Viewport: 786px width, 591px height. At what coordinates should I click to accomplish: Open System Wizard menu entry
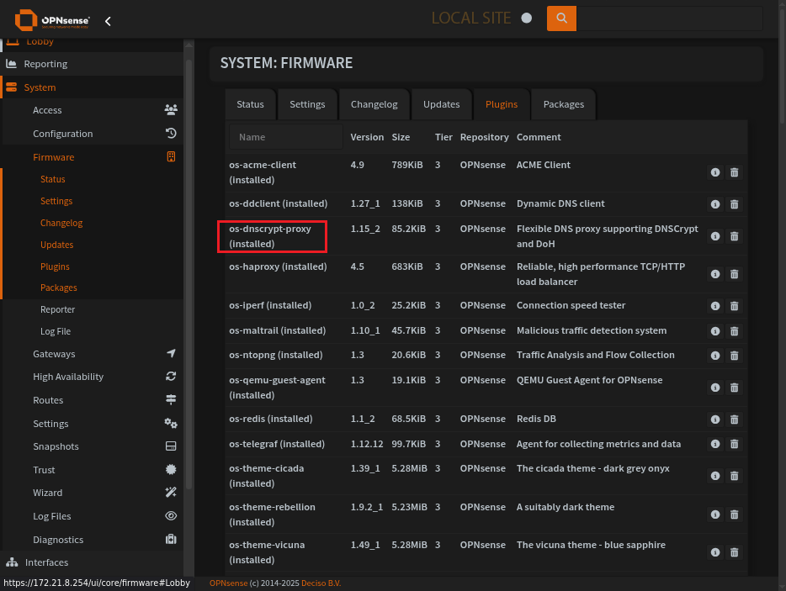[x=93, y=493]
